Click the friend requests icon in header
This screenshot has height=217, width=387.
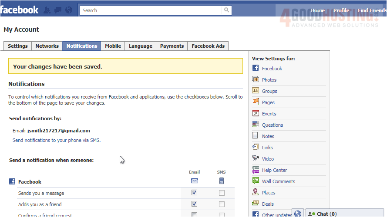tap(47, 10)
